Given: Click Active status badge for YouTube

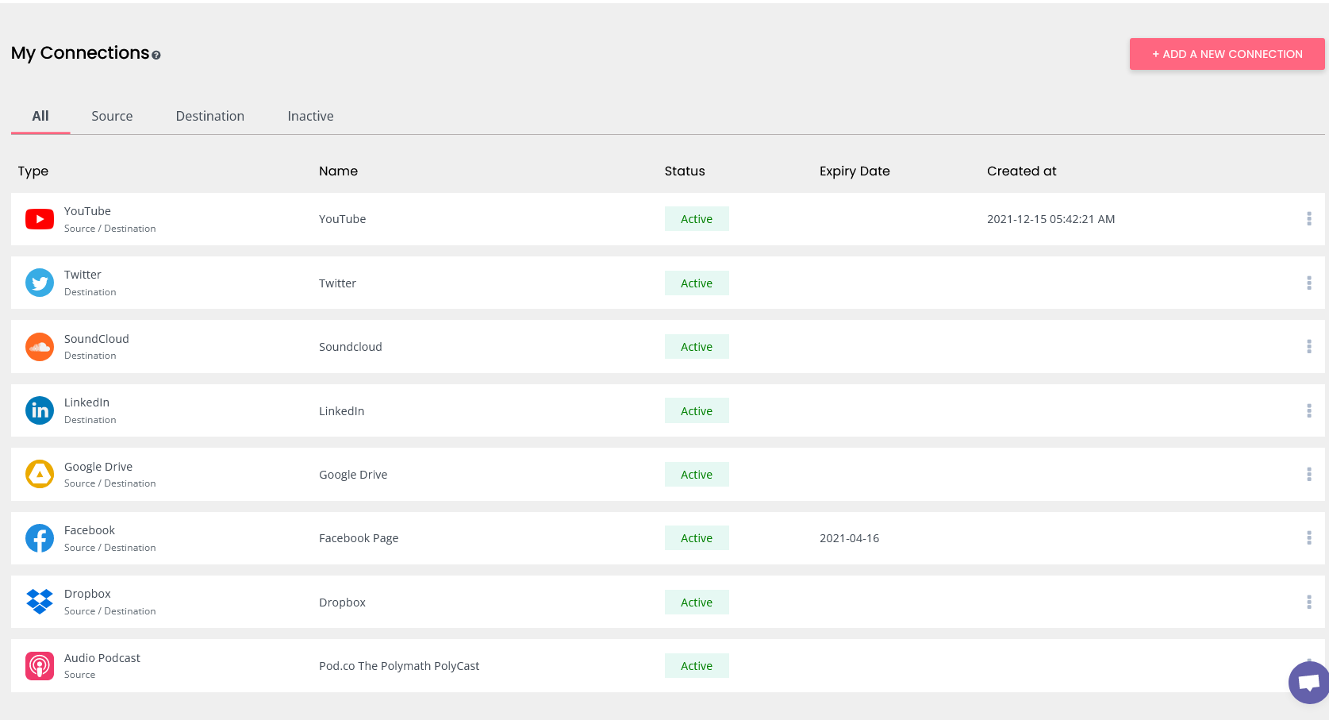Looking at the screenshot, I should (697, 219).
